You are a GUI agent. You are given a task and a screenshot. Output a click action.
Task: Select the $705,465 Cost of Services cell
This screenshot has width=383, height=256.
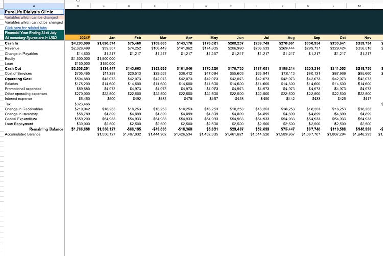pyautogui.click(x=78, y=73)
